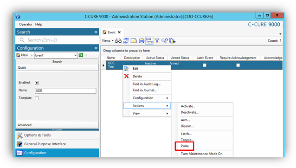Open the Event object type combo box
Screen dimensions: 296x168
(x=56, y=55)
